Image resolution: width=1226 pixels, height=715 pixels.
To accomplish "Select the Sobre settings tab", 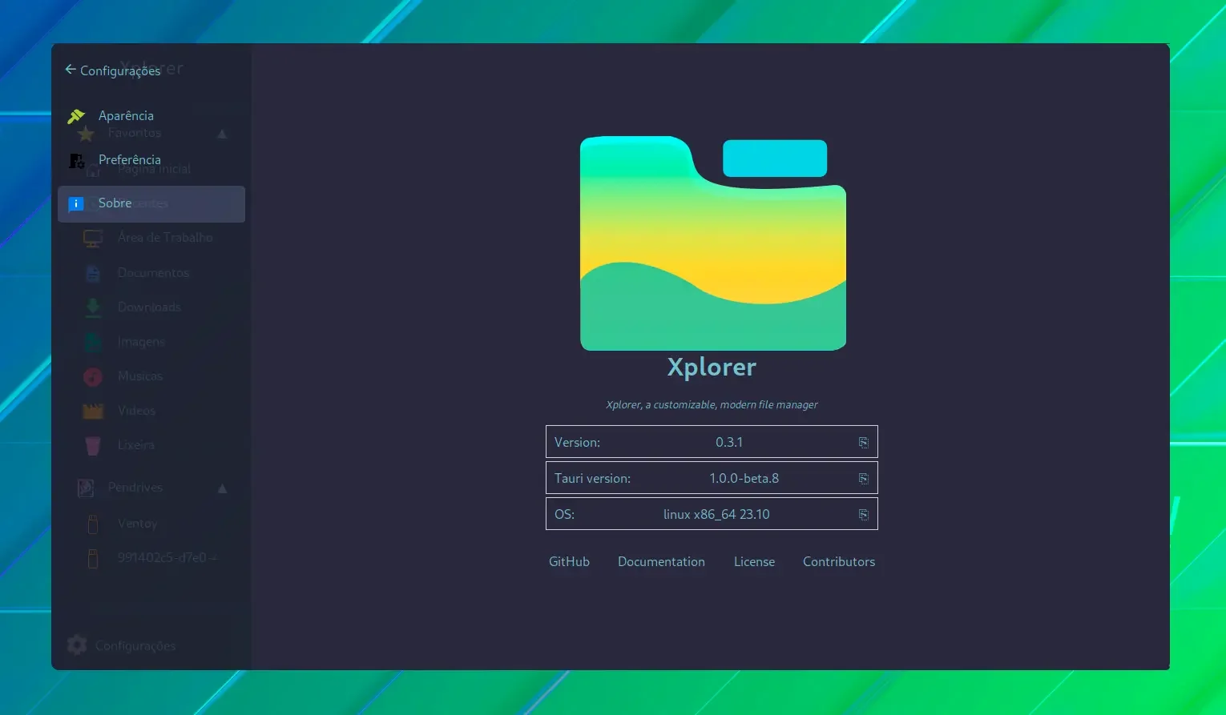I will pyautogui.click(x=151, y=203).
